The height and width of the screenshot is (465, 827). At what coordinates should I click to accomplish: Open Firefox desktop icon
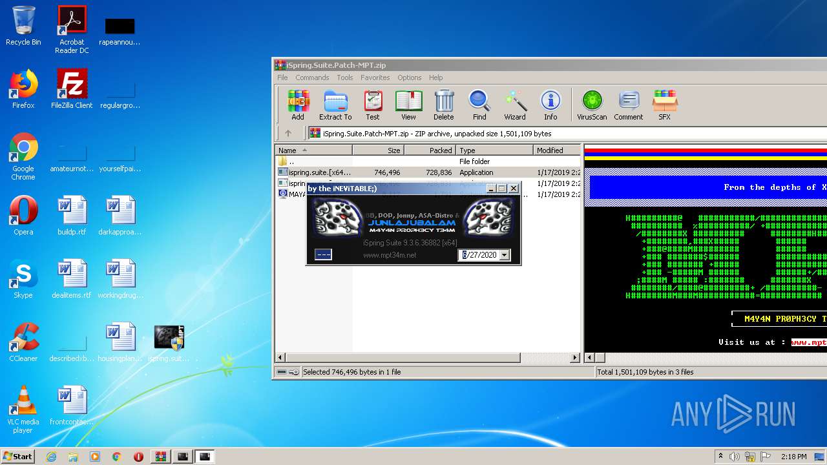[23, 89]
